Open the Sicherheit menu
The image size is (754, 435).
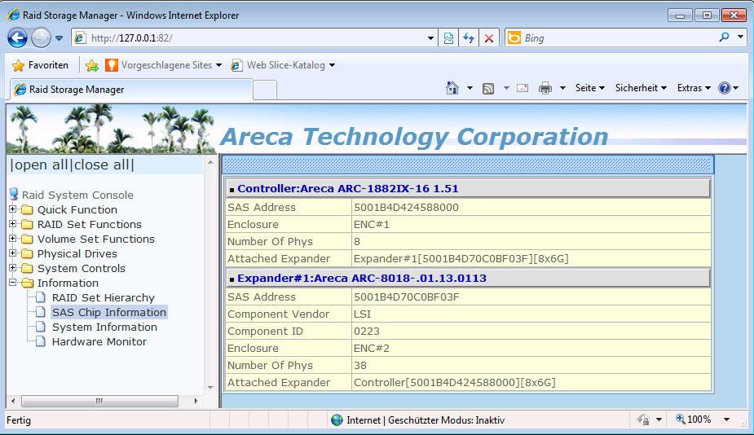(641, 88)
